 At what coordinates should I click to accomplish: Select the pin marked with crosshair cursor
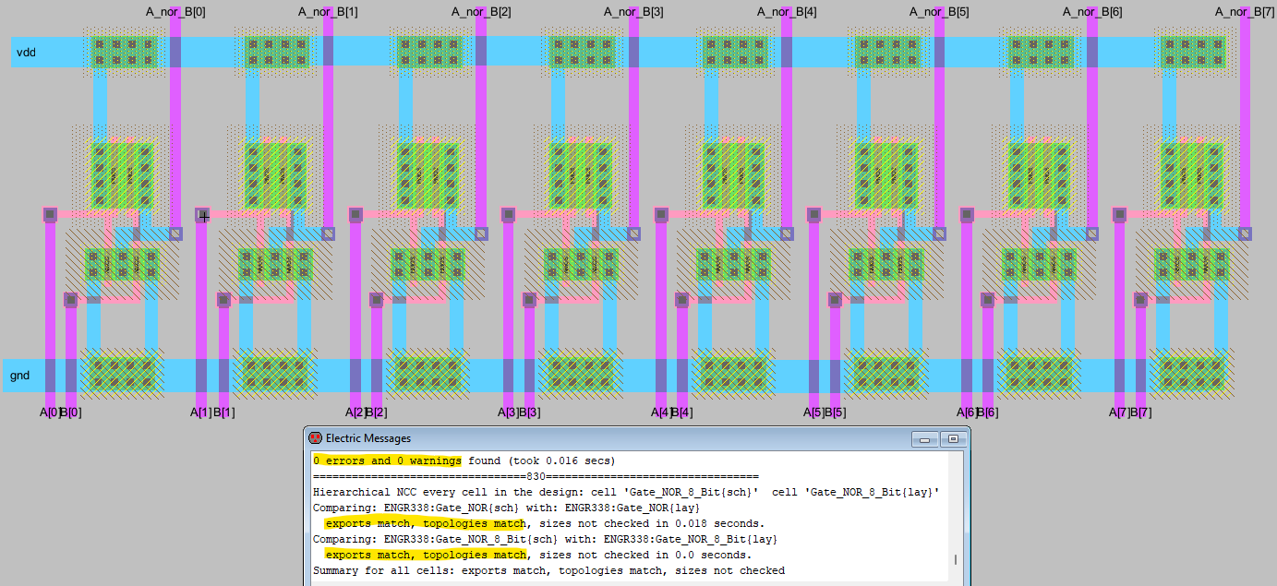(203, 215)
